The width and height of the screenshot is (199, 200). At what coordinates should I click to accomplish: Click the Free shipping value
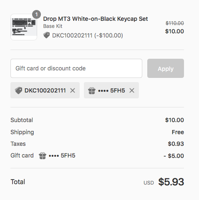click(178, 132)
